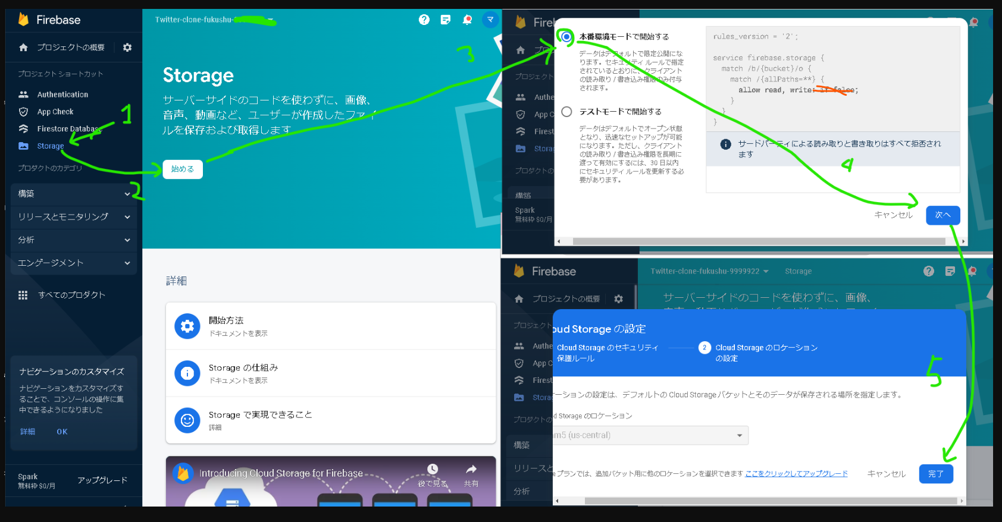
Task: Click help icon in bottom-right window header
Action: coord(929,271)
